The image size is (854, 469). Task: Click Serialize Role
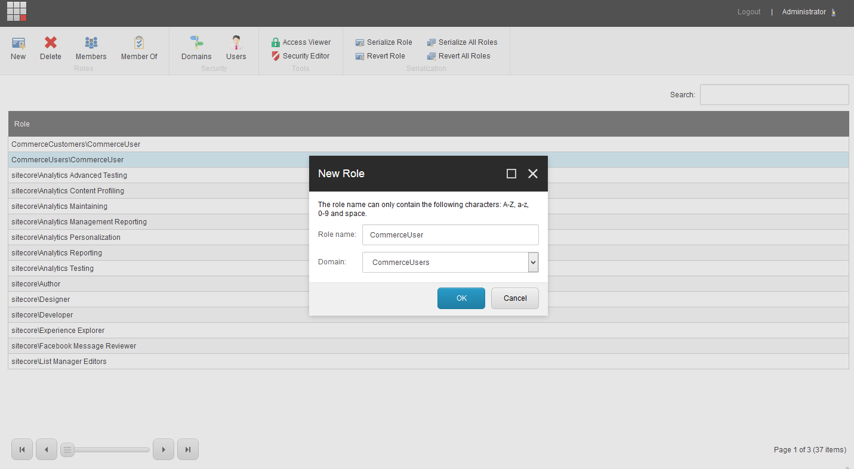click(x=384, y=42)
